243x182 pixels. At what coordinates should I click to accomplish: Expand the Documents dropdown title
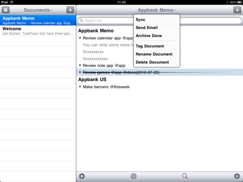coord(38,10)
